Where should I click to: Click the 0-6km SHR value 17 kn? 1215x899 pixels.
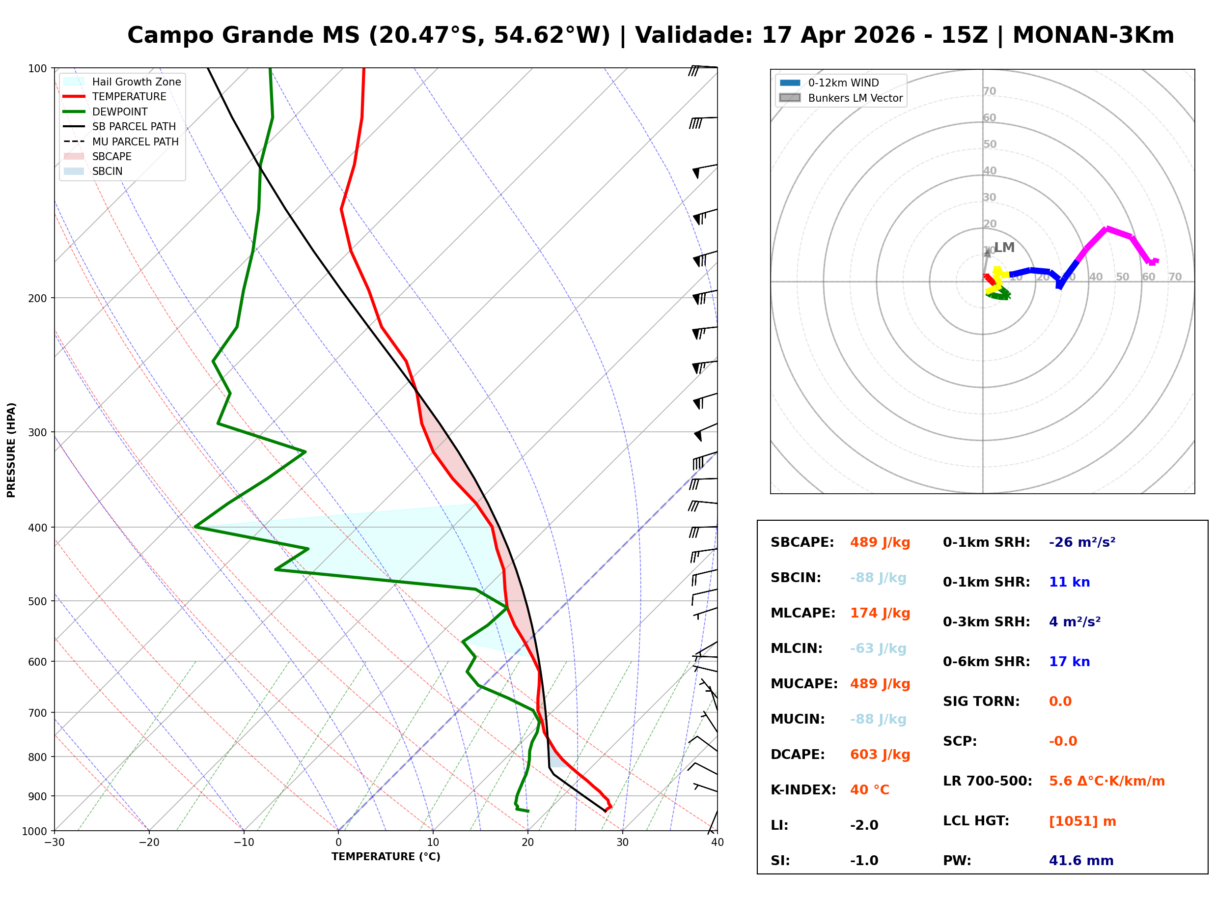click(1070, 662)
